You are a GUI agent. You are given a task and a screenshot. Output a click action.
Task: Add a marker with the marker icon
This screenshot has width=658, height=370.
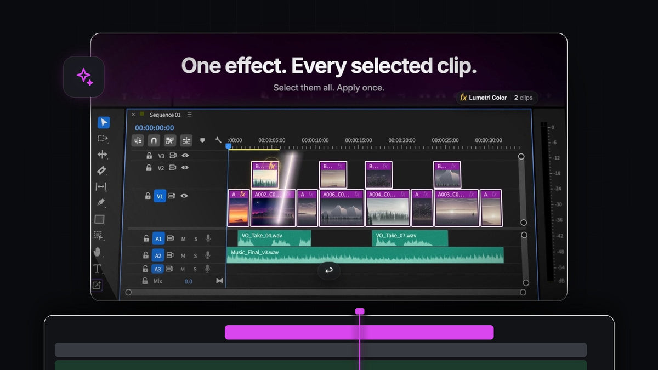[x=202, y=140]
